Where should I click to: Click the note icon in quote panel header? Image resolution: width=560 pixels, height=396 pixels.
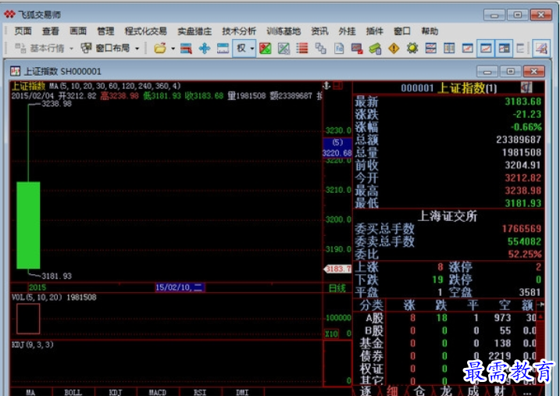pyautogui.click(x=526, y=87)
